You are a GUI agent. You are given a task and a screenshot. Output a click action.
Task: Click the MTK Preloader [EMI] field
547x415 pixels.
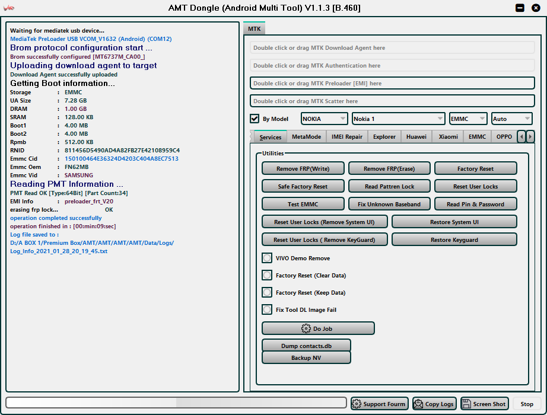392,84
